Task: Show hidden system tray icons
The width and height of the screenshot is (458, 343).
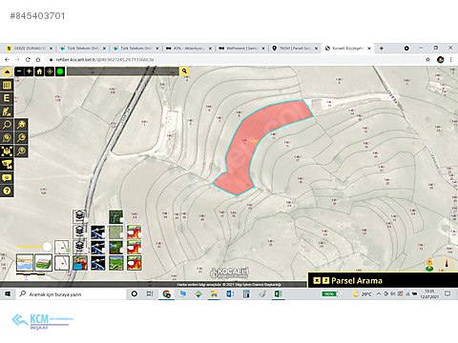Action: [x=379, y=294]
